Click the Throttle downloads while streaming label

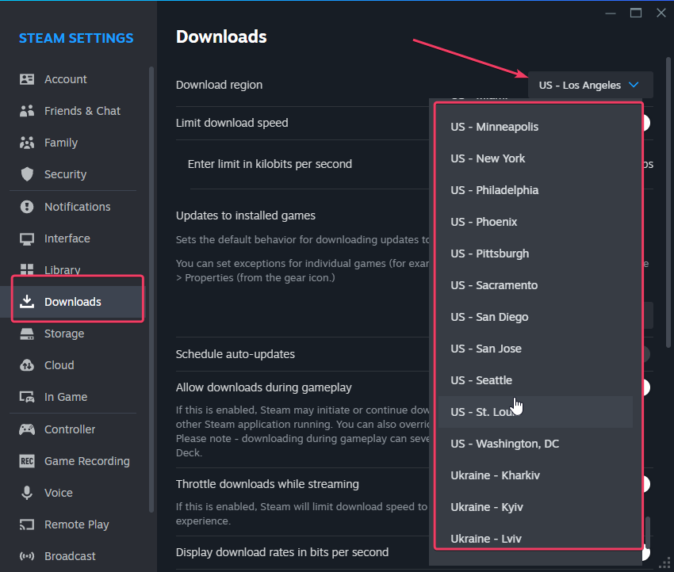[x=267, y=484]
